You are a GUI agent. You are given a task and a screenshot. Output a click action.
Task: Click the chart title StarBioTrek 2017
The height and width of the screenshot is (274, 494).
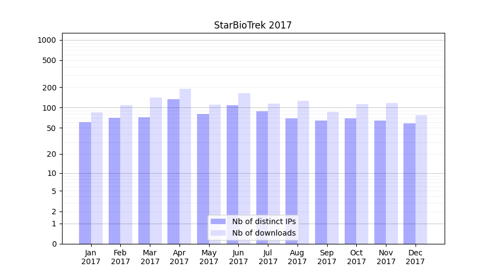pos(252,25)
